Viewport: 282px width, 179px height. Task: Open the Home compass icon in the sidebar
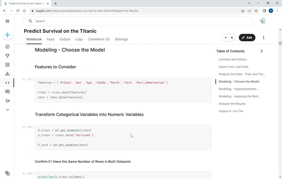7,47
